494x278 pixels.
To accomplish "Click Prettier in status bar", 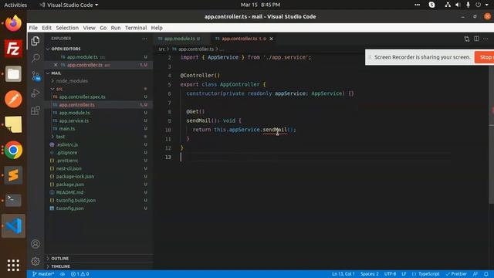I will coord(456,274).
